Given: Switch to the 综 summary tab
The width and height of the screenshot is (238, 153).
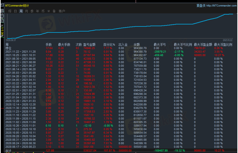Looking at the screenshot, I should (x=10, y=11).
